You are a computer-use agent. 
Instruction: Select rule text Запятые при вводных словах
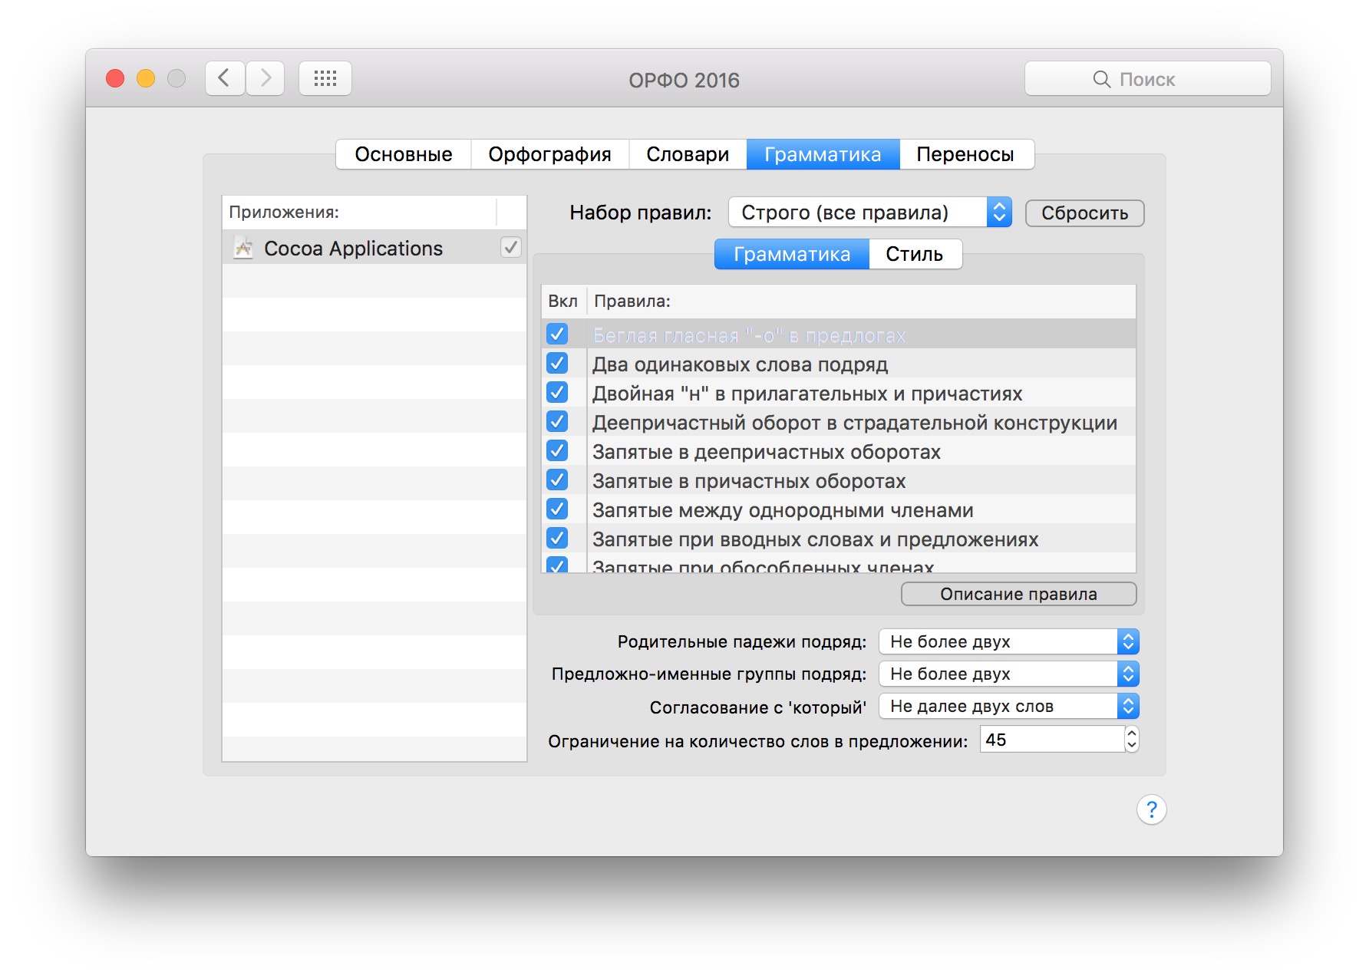click(815, 539)
